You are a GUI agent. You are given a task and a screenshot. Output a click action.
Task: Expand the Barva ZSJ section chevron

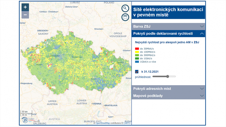tap(202, 27)
